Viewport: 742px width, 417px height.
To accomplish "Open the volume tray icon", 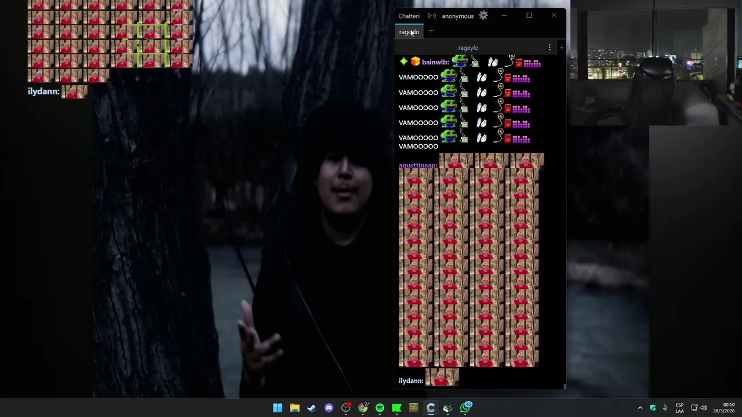I will pos(704,408).
